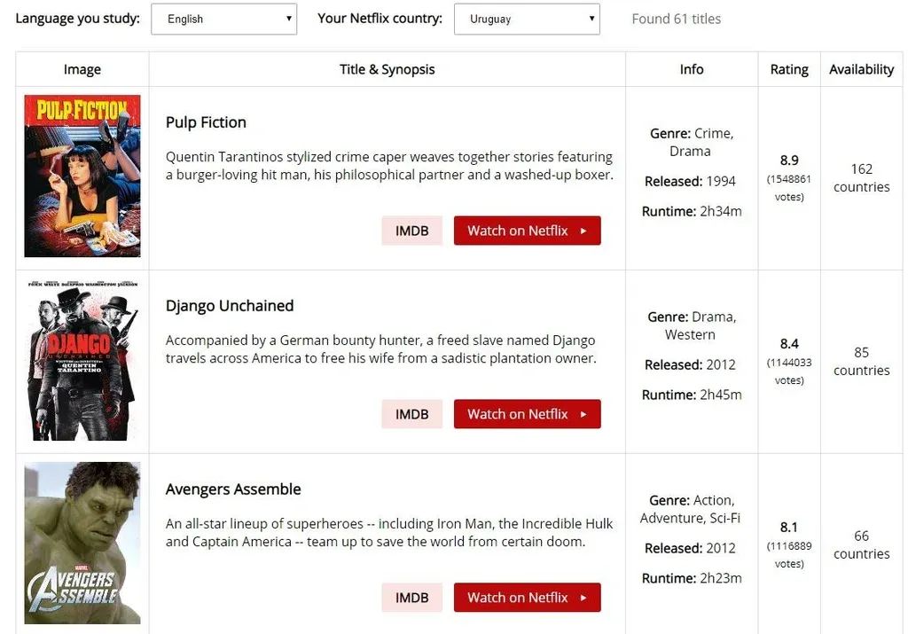Open the Language you study dropdown
908x634 pixels.
[223, 20]
